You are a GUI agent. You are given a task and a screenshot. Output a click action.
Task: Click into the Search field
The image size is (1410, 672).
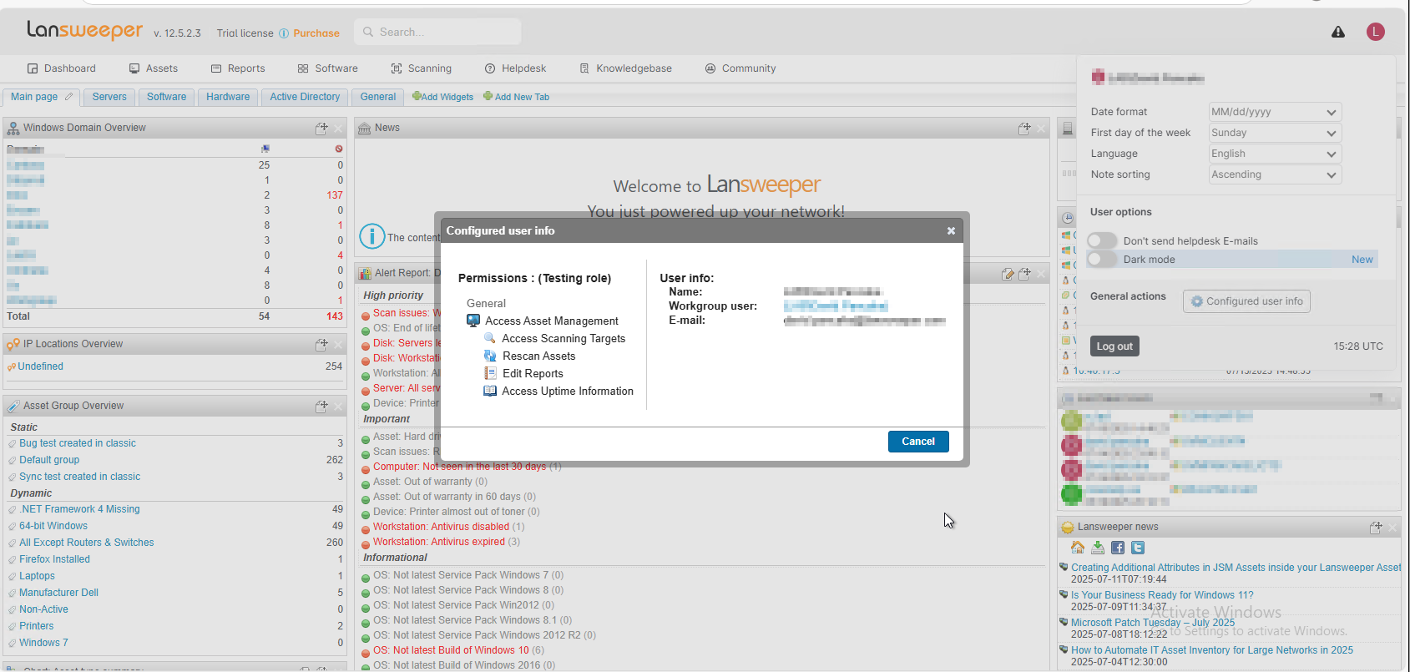click(x=437, y=32)
